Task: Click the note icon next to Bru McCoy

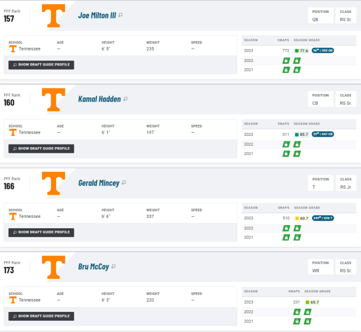Action: (x=113, y=266)
